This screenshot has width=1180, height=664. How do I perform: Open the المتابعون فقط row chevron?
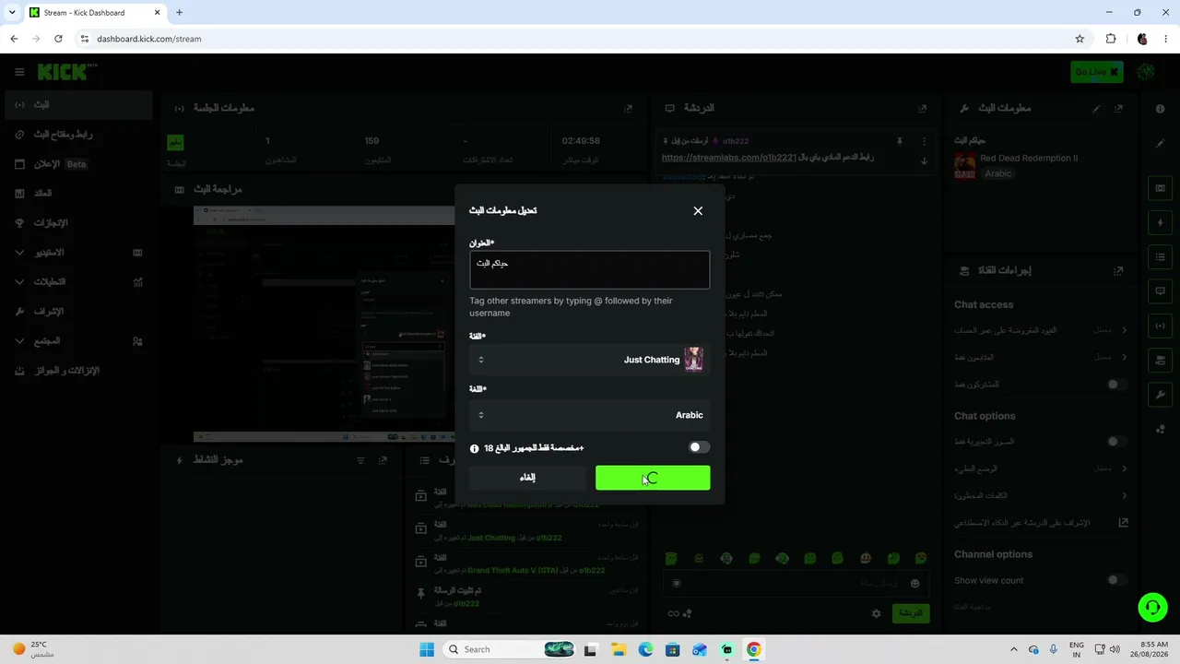pyautogui.click(x=1125, y=357)
